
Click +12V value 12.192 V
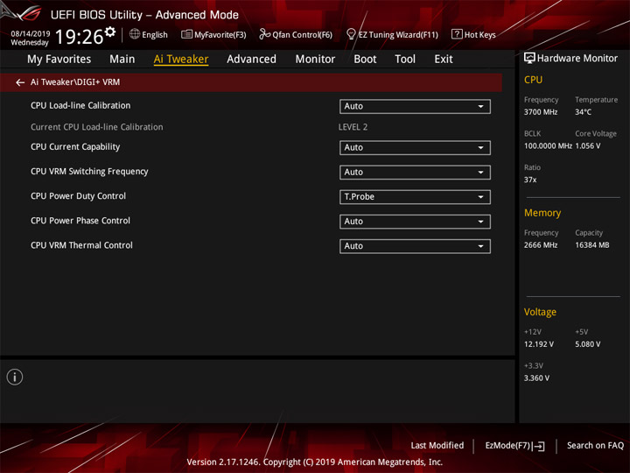click(538, 344)
